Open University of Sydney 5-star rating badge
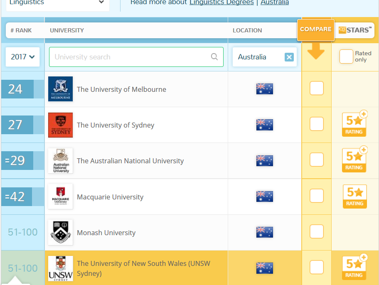This screenshot has height=285, width=379. [x=354, y=124]
